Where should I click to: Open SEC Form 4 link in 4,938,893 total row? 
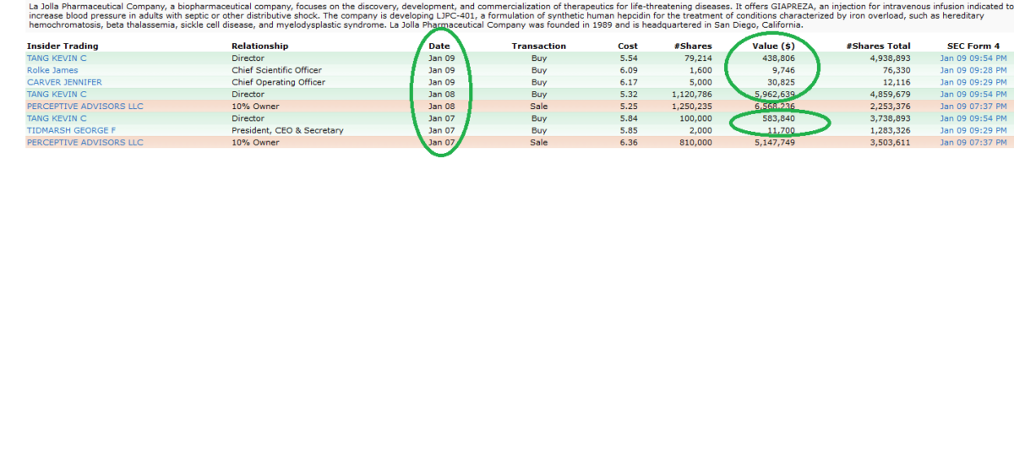click(973, 58)
